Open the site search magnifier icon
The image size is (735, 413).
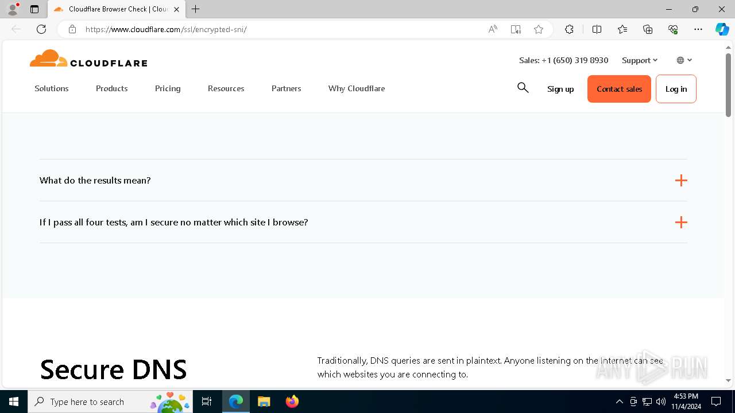pos(523,88)
